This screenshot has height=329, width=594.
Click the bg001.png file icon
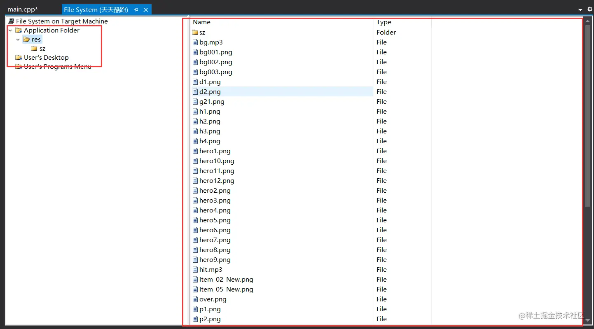(196, 52)
